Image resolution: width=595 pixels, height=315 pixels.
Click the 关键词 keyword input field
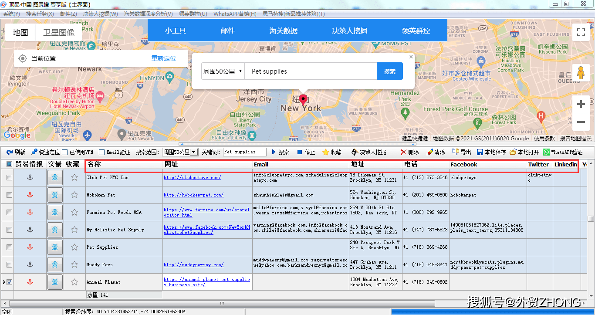click(245, 152)
